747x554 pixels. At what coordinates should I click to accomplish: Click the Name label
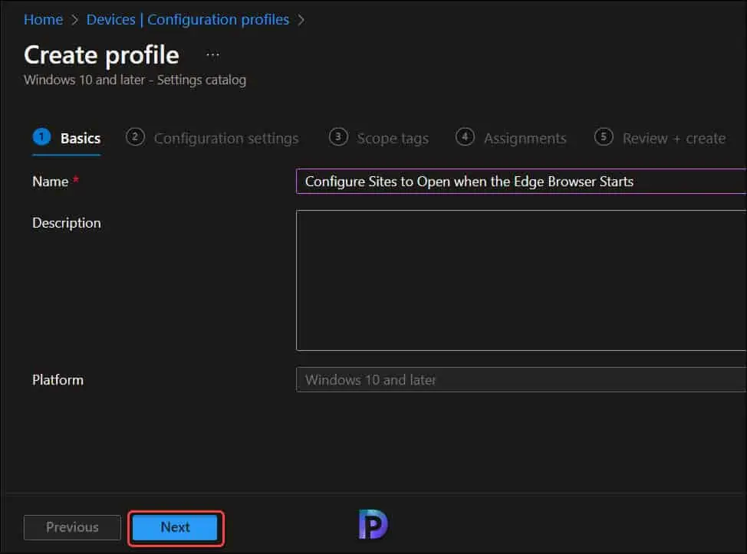tap(51, 182)
